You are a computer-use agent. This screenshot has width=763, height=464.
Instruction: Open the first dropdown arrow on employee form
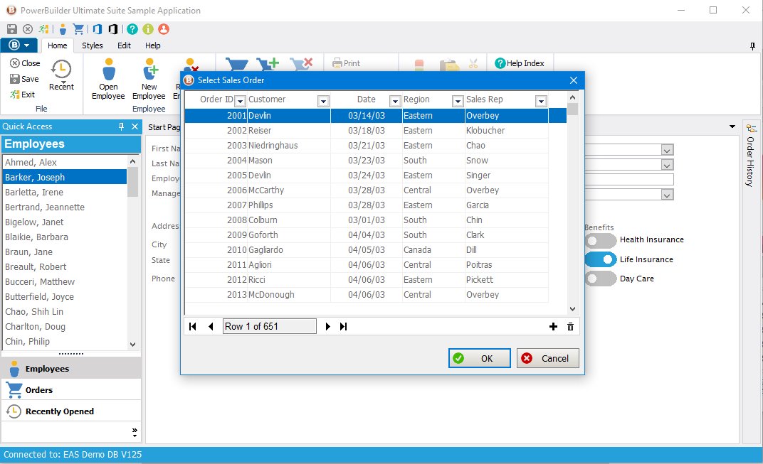667,150
